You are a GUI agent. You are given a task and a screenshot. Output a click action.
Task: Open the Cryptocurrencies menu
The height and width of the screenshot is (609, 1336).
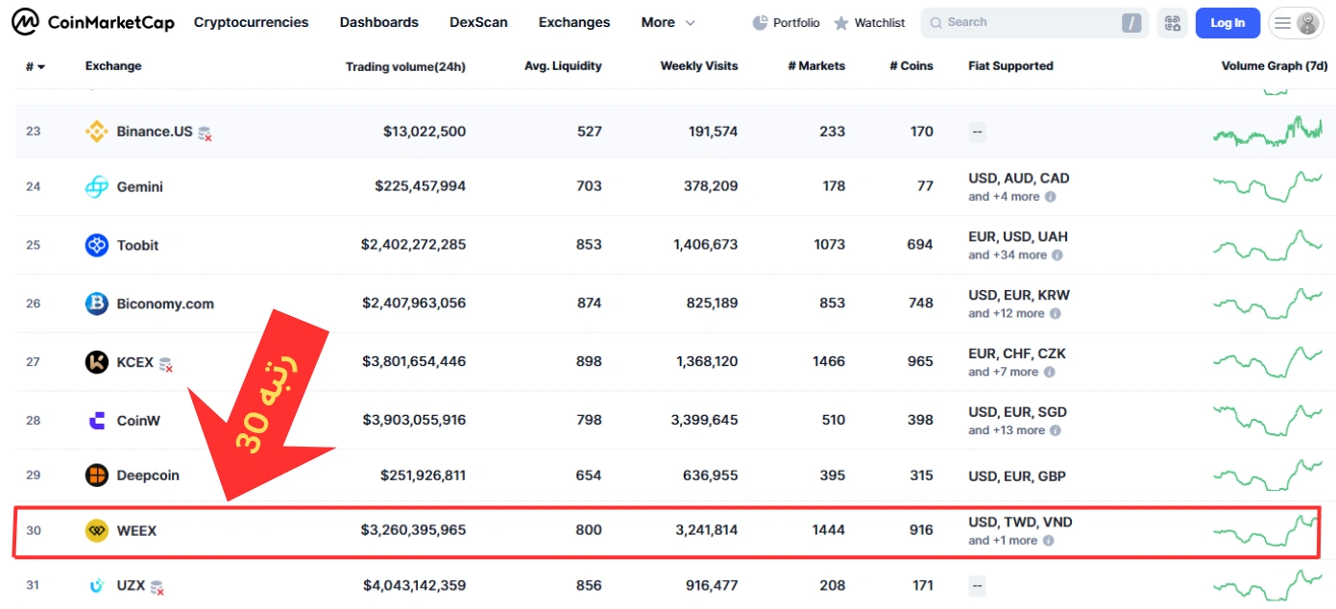252,22
